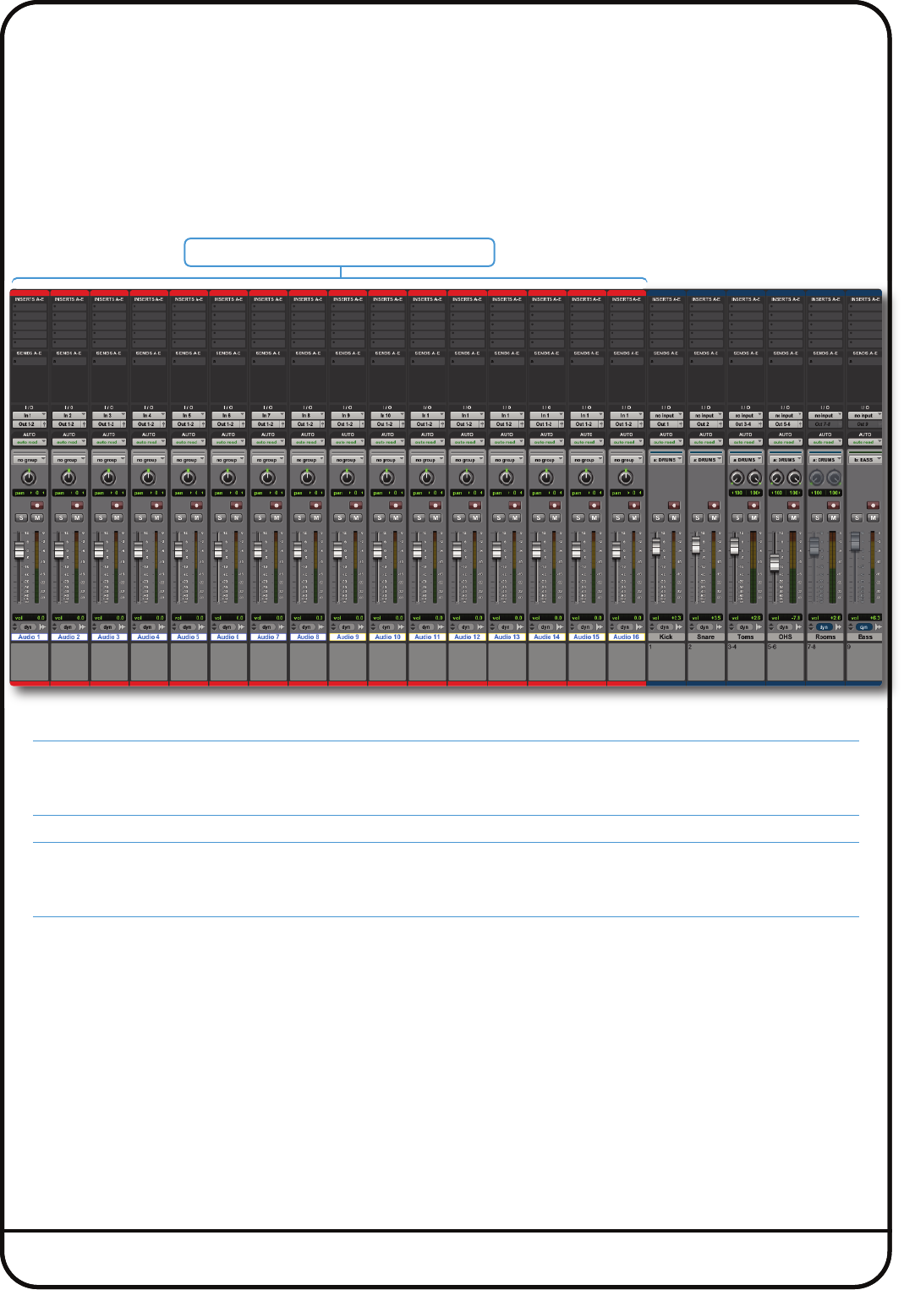The width and height of the screenshot is (904, 1290).
Task: Click the pan knob on Audio 1
Action: point(29,478)
